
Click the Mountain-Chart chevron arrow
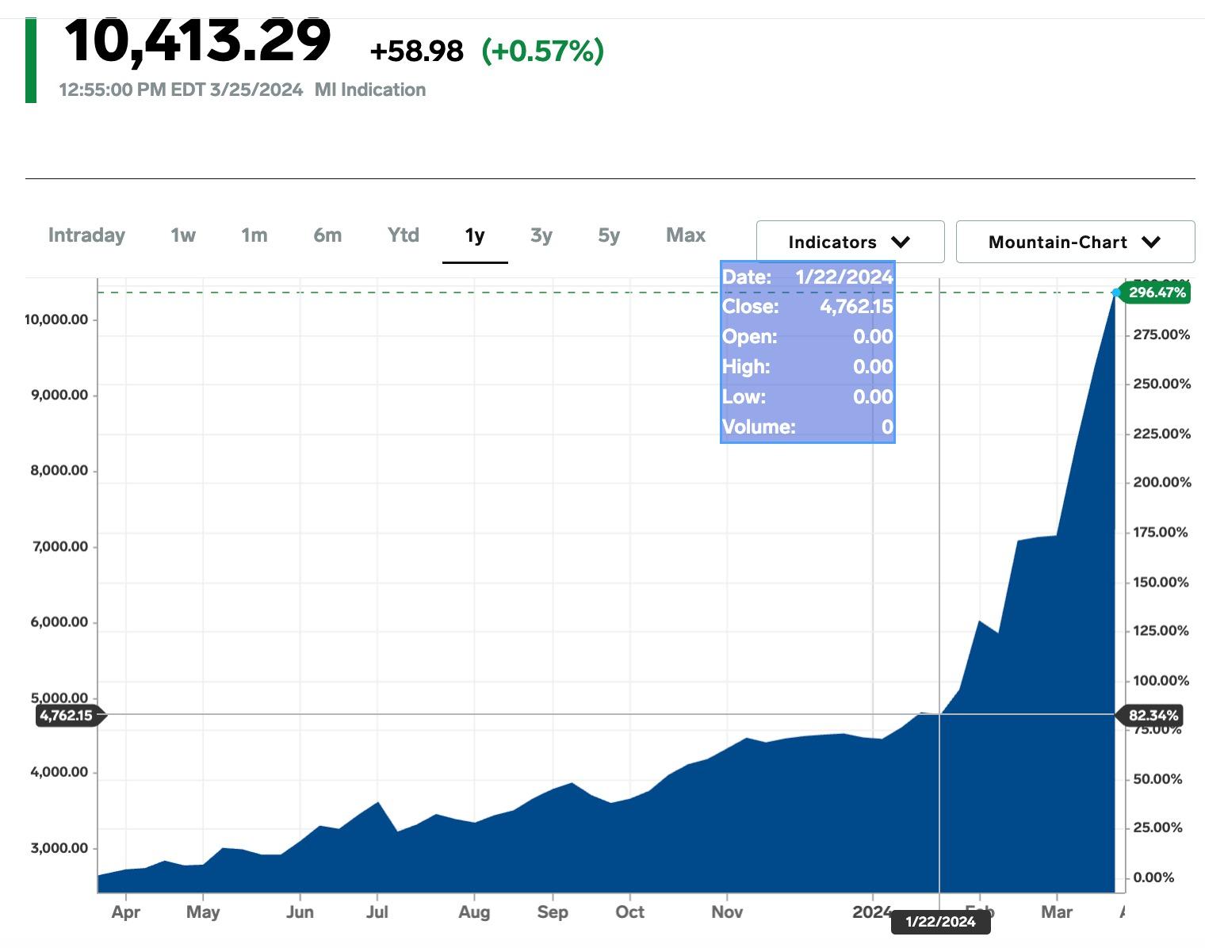coord(1151,242)
